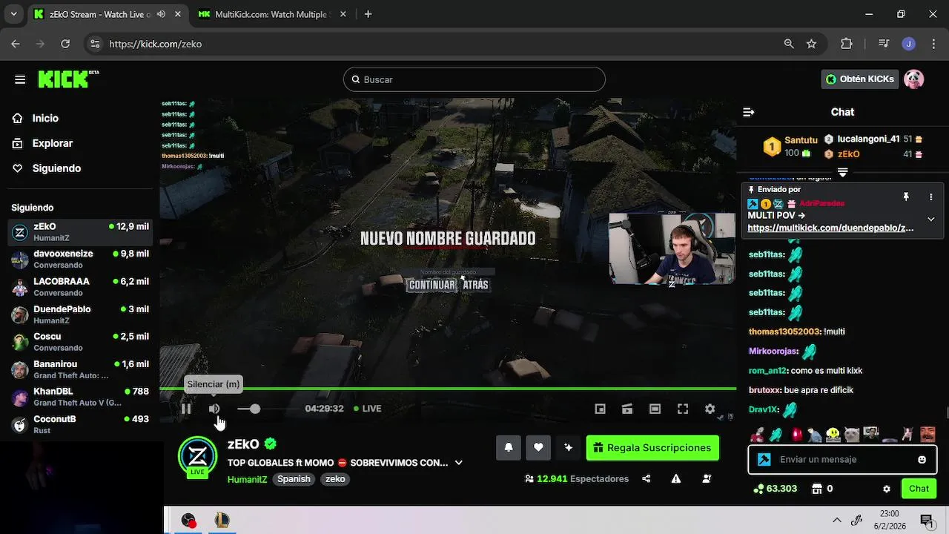Select the Spanish tag

click(294, 479)
